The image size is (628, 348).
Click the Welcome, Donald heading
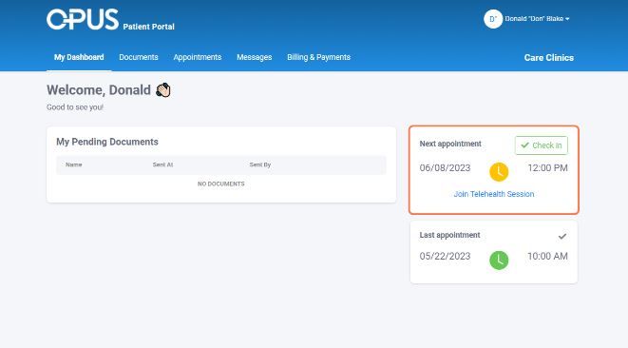point(99,90)
